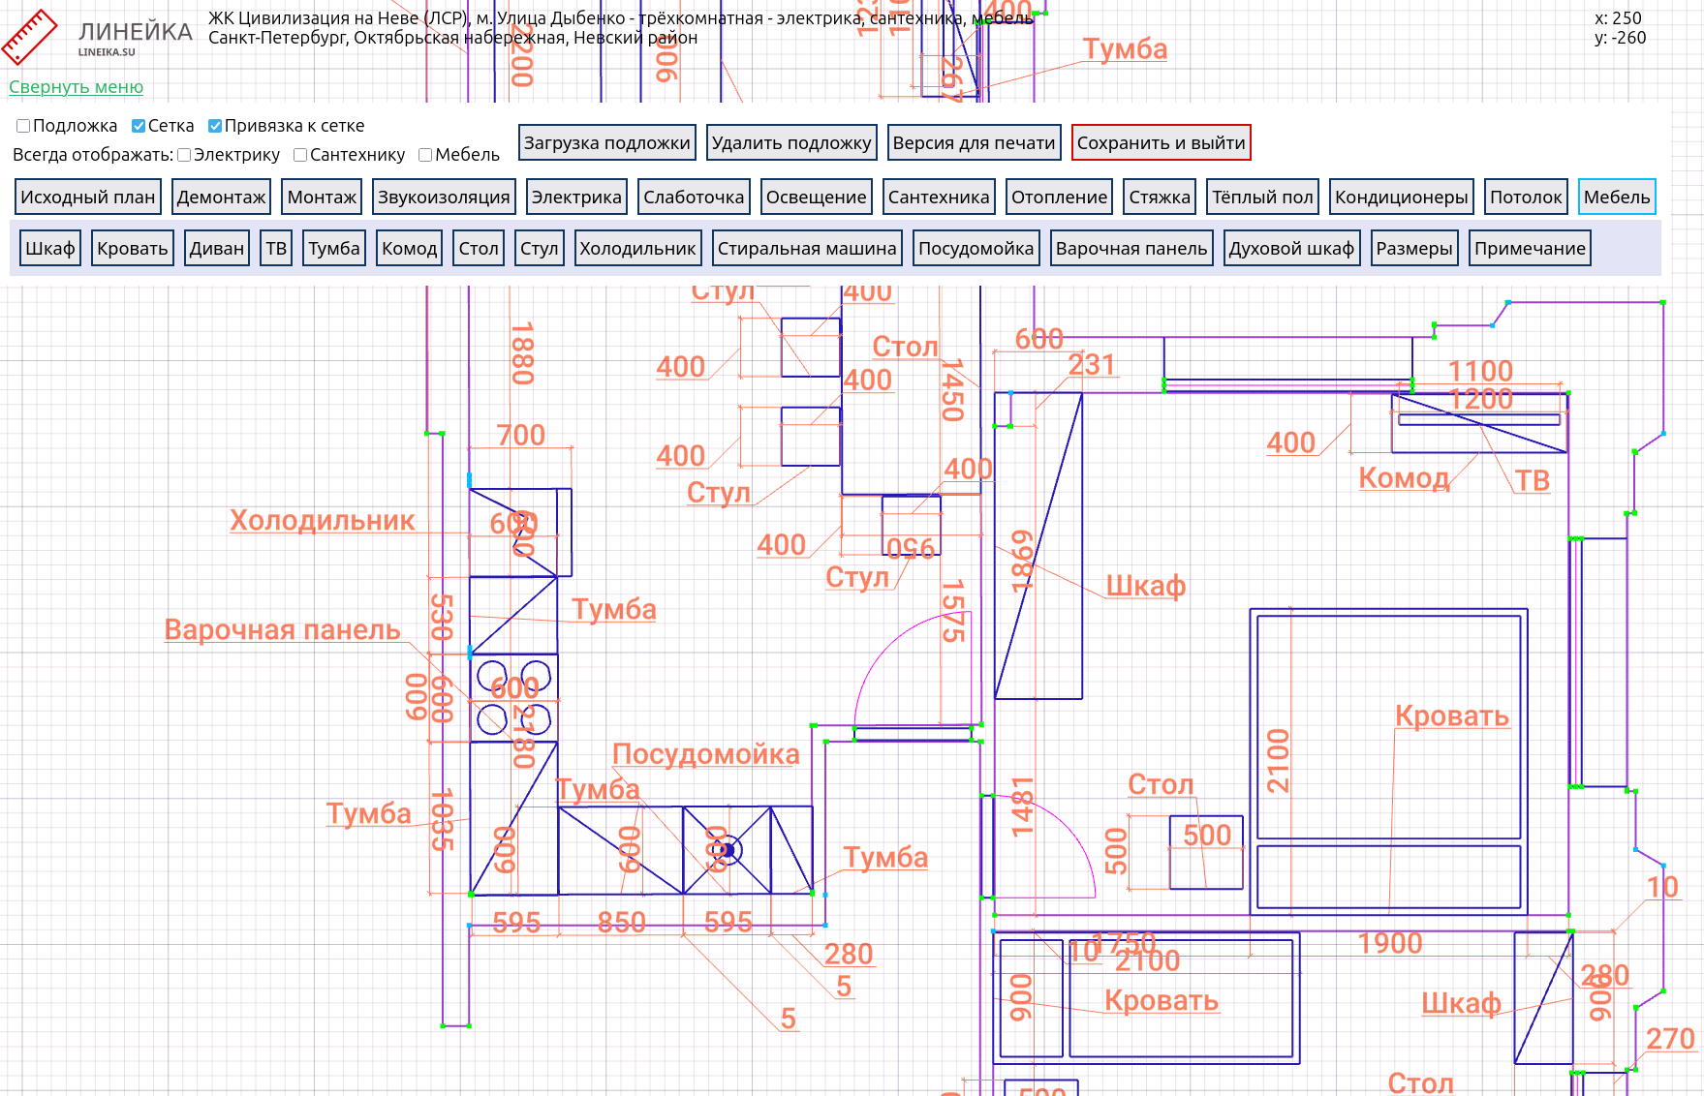The height and width of the screenshot is (1096, 1704).
Task: Click the Варочная панель label on plan
Action: pos(282,629)
